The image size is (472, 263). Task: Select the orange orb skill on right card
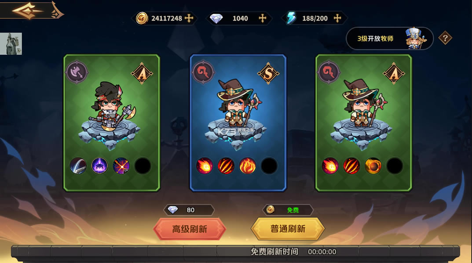tap(373, 166)
